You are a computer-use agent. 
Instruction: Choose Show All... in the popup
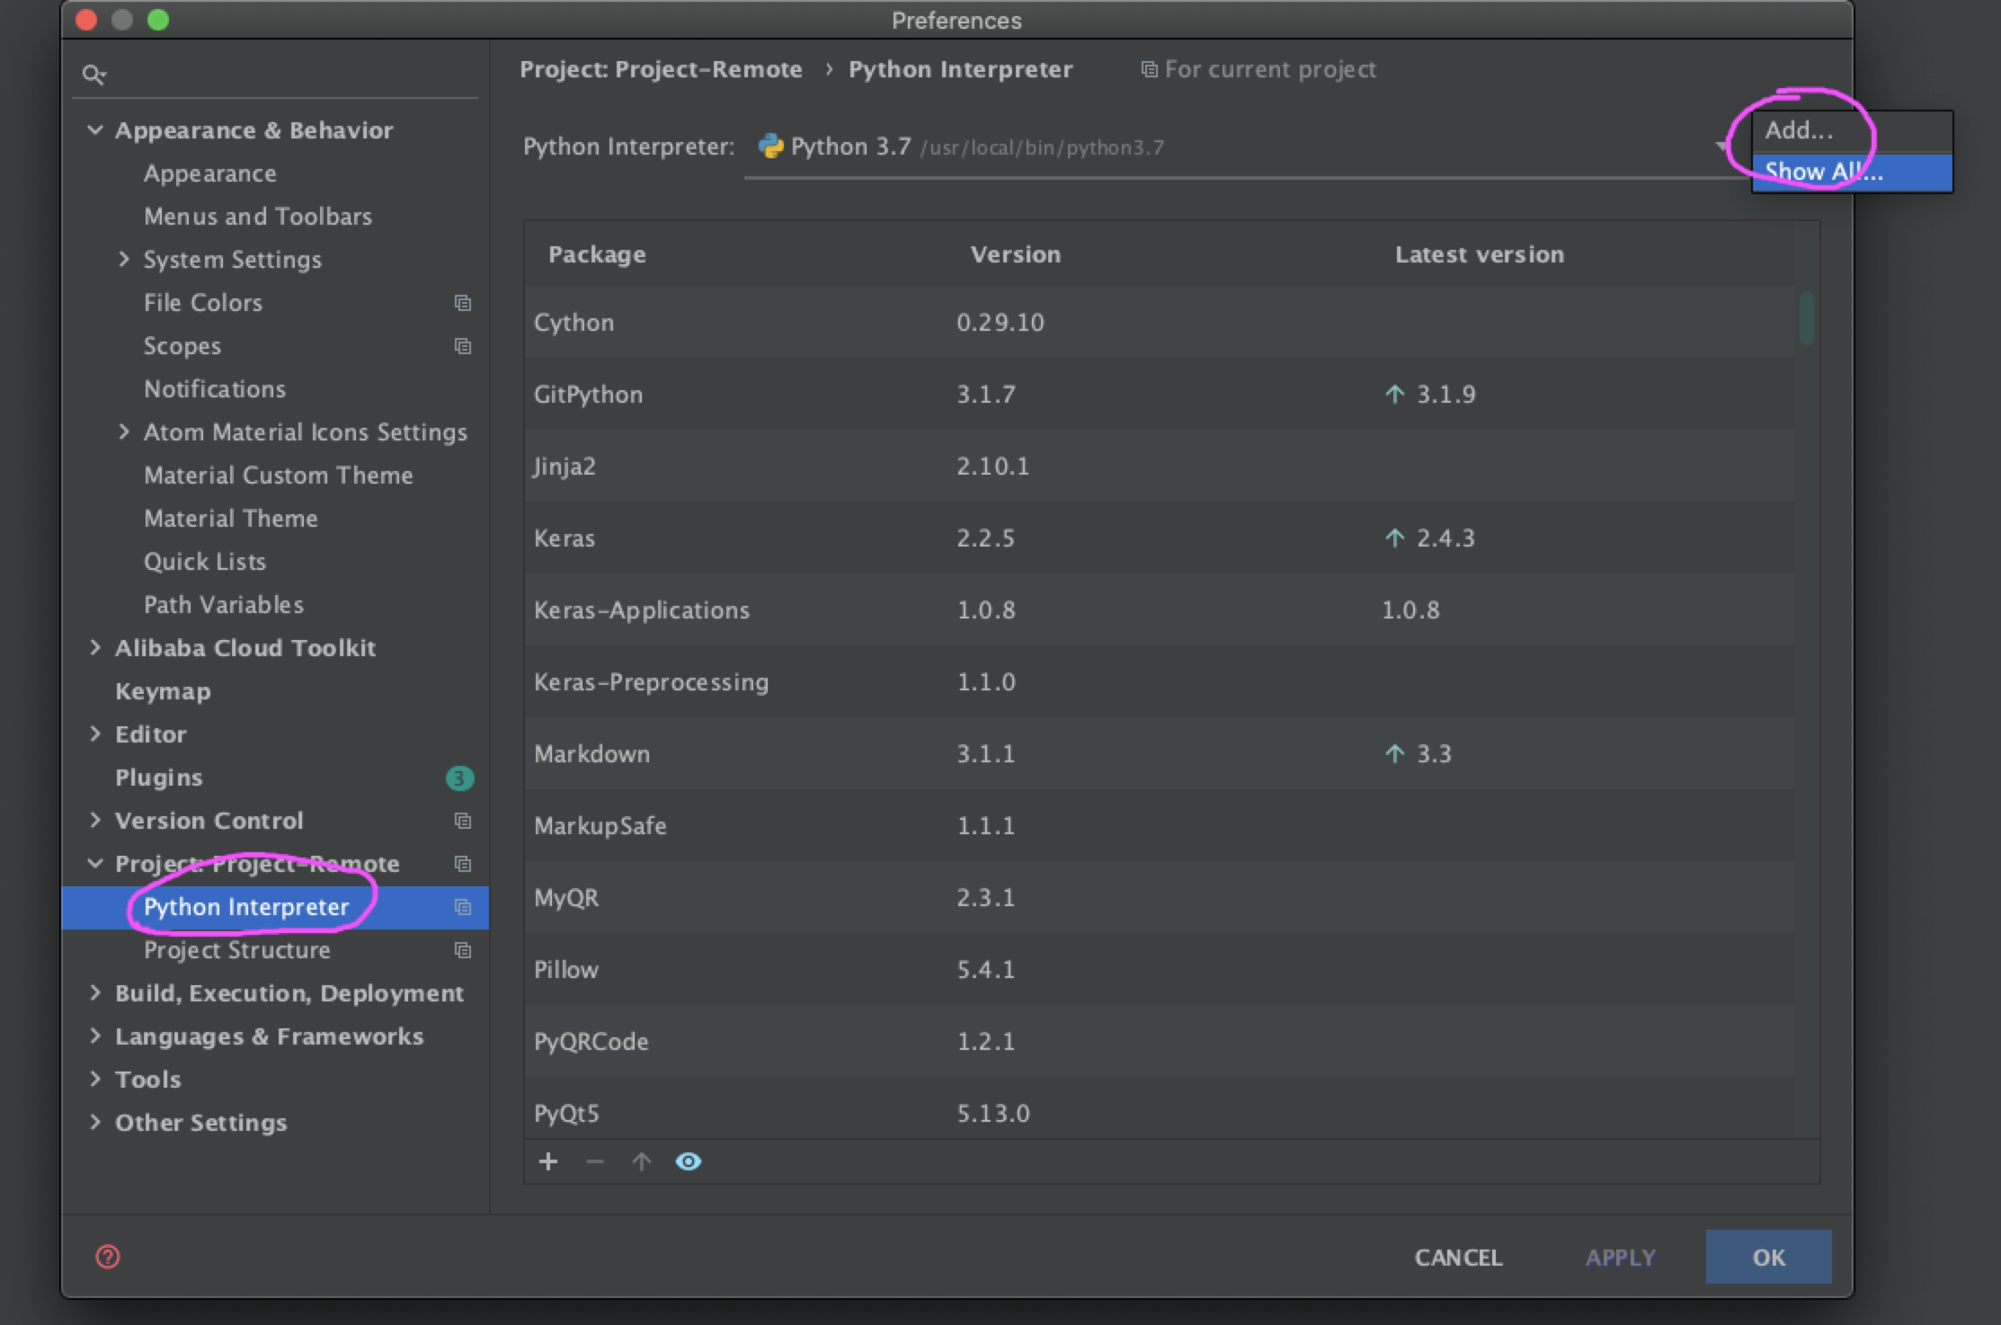[1823, 172]
